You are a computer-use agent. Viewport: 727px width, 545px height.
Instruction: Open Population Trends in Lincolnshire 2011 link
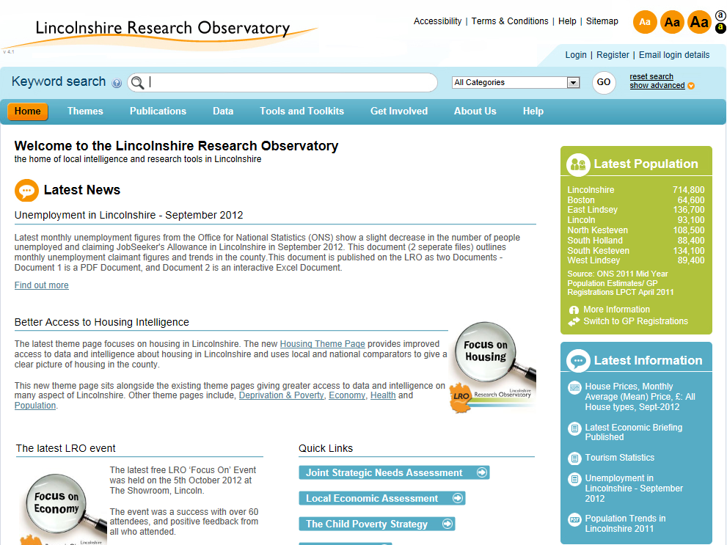[x=625, y=524]
